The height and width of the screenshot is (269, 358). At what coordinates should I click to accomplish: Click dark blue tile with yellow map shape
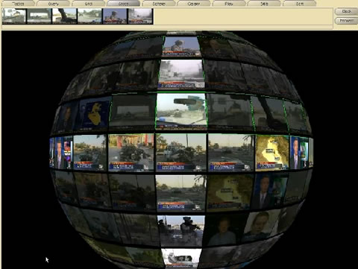94,114
